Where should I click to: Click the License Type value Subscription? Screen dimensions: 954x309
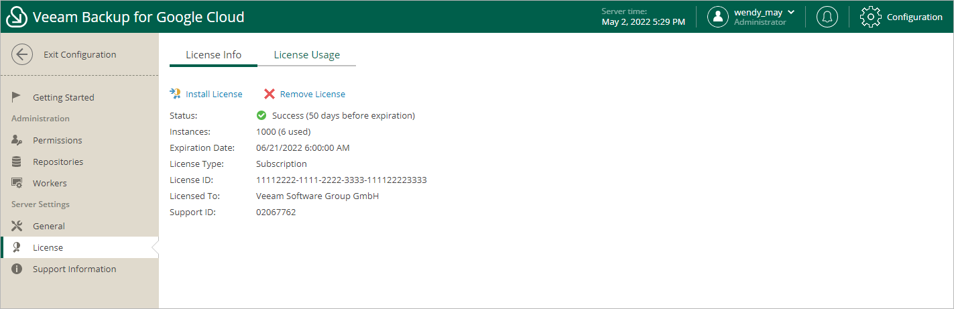pyautogui.click(x=282, y=164)
